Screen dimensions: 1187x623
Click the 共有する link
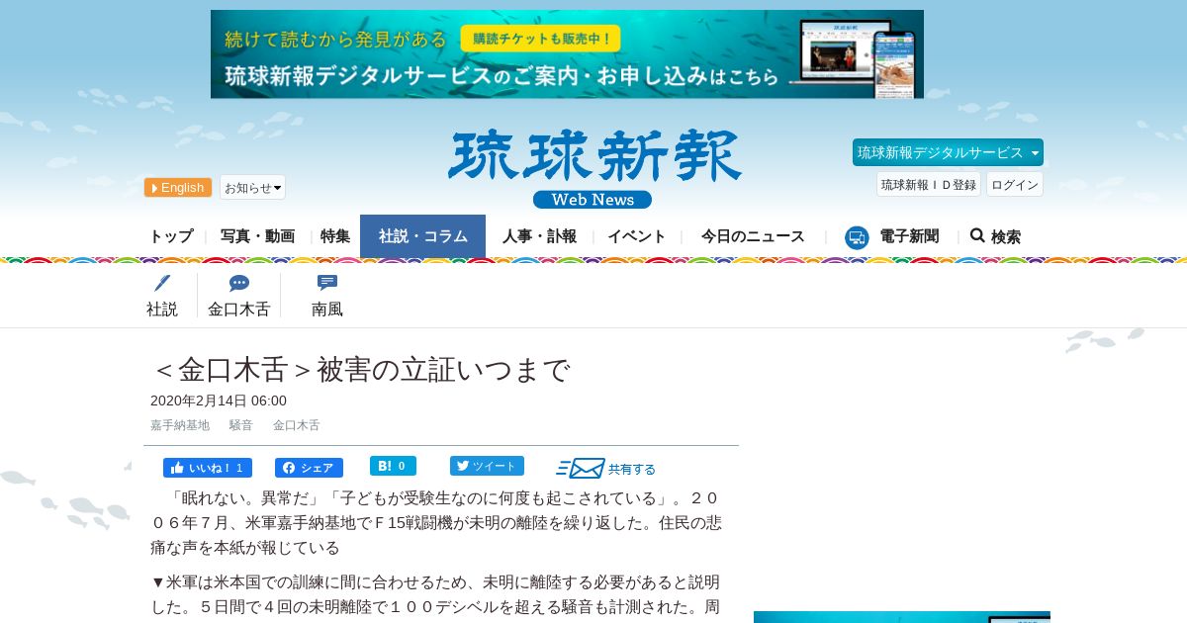tap(632, 470)
